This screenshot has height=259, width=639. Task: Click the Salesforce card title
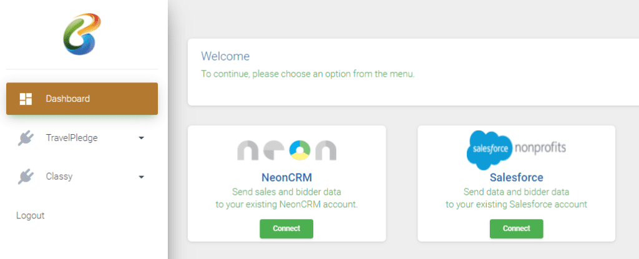(x=516, y=177)
